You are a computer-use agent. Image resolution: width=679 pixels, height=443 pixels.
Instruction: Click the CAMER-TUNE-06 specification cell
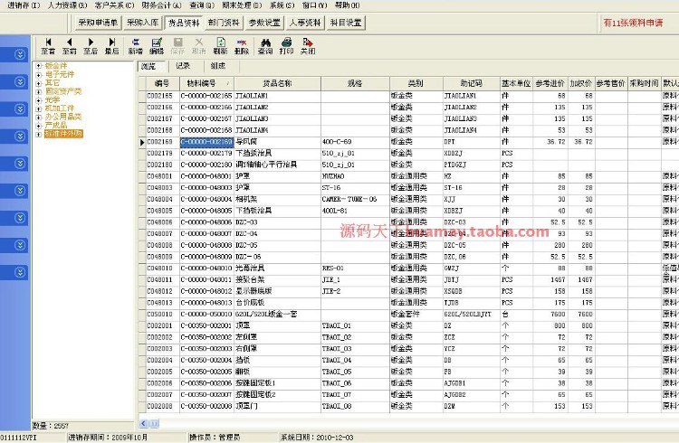click(355, 199)
